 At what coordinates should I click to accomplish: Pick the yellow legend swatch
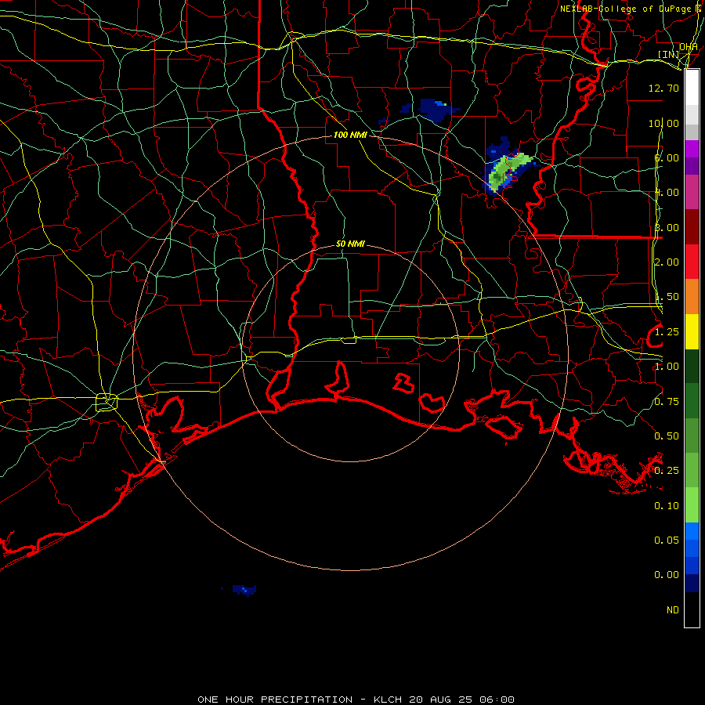tap(692, 331)
